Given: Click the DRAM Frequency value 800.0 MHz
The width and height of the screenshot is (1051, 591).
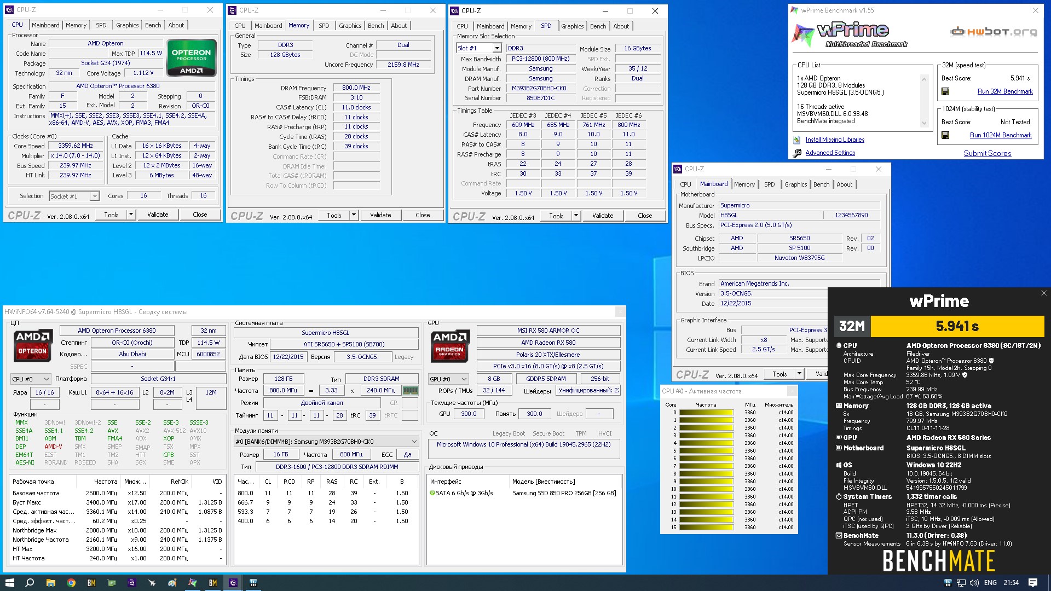Looking at the screenshot, I should (356, 88).
